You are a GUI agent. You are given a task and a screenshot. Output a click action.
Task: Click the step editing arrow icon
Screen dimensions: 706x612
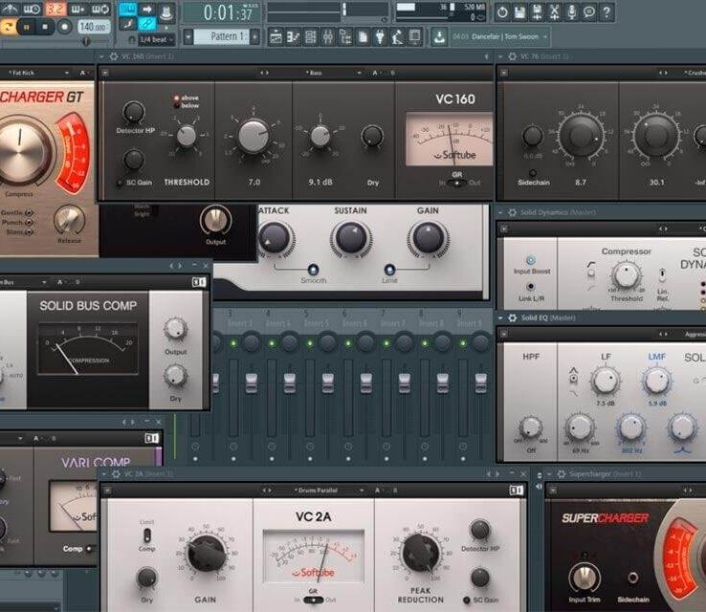click(x=147, y=9)
